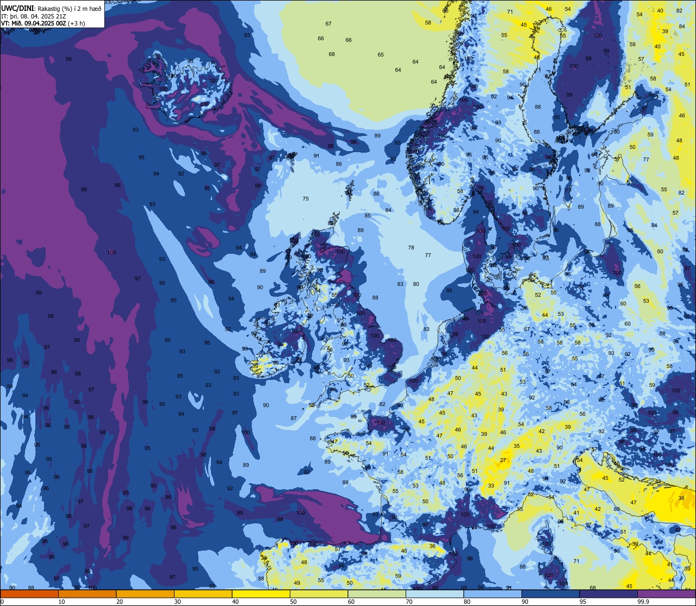696x606 pixels.
Task: Click the 0–10 dark orange legend swatch
Action: [x=29, y=593]
